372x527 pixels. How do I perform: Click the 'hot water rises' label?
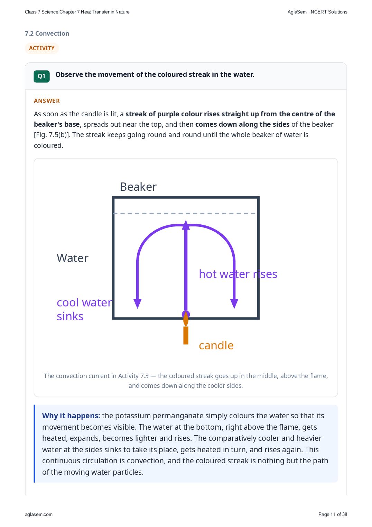[x=238, y=274]
